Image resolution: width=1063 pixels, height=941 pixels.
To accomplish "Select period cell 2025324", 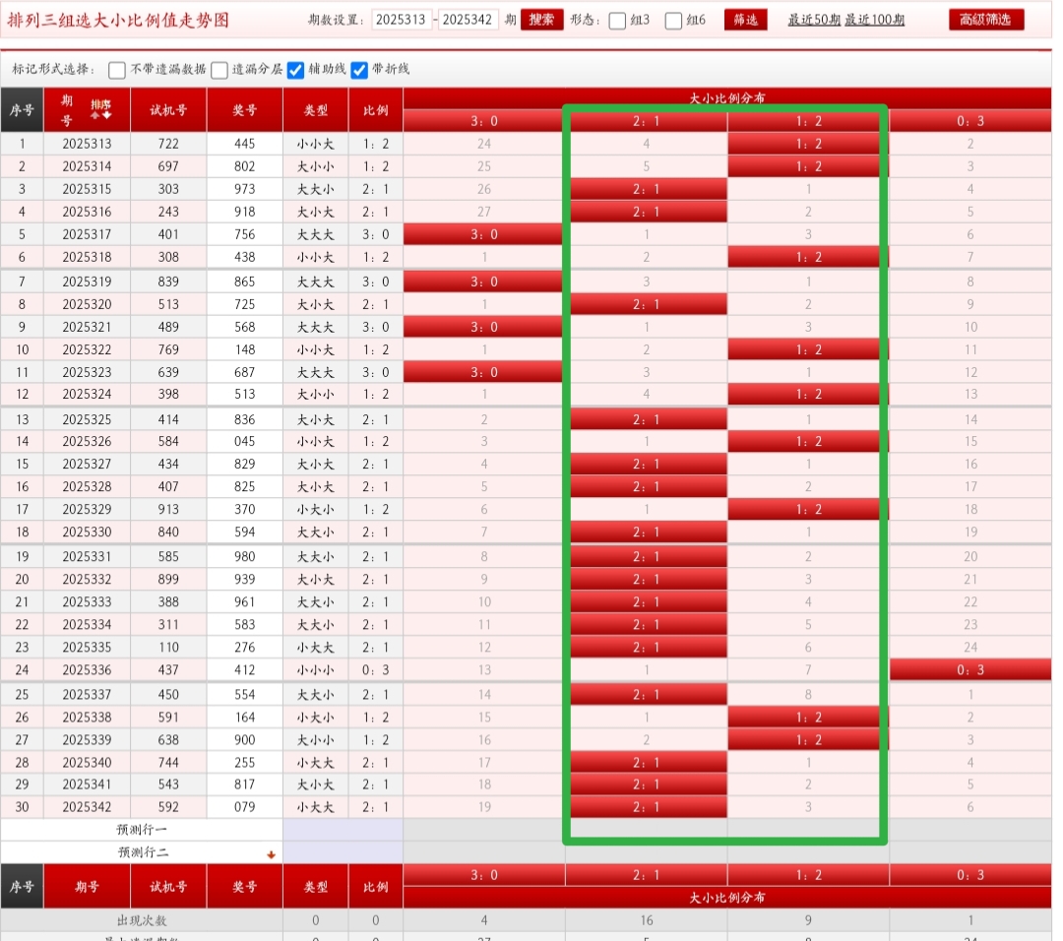I will pos(87,394).
